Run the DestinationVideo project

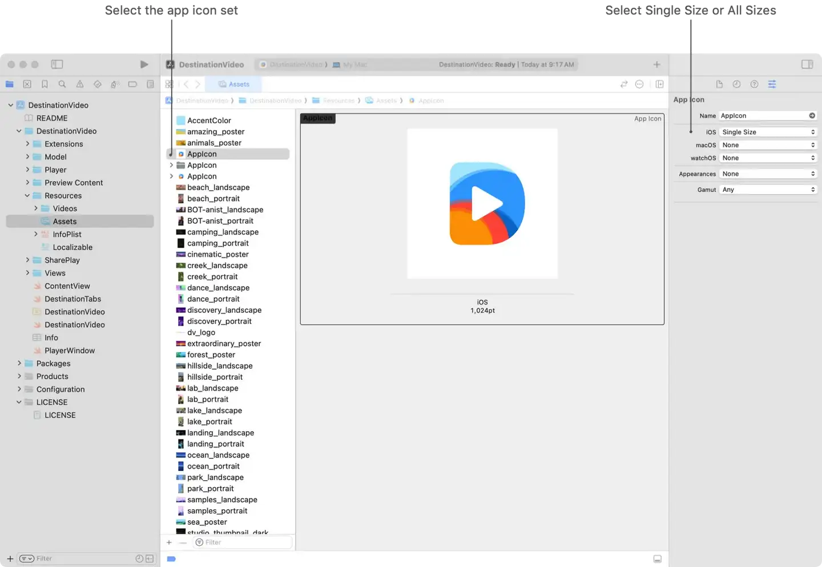tap(144, 65)
